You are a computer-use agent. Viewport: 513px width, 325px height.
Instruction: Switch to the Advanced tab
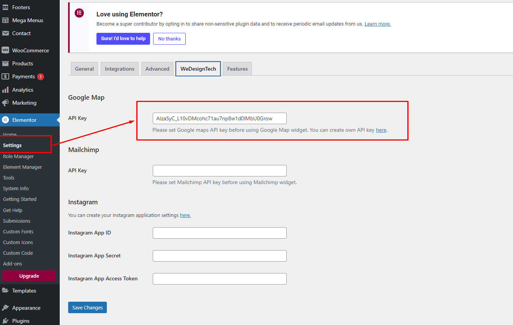(157, 69)
